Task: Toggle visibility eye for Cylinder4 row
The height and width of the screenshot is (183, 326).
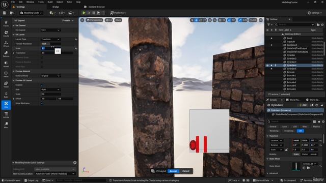Action: (x=267, y=66)
